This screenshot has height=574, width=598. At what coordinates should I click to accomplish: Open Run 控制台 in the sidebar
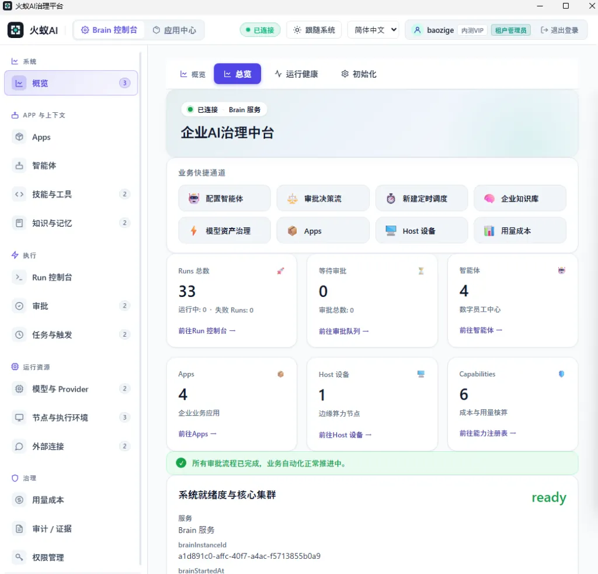click(x=71, y=278)
